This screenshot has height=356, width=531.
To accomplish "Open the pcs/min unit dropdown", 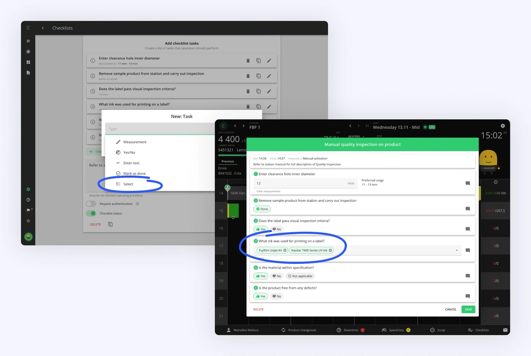I will (357, 136).
